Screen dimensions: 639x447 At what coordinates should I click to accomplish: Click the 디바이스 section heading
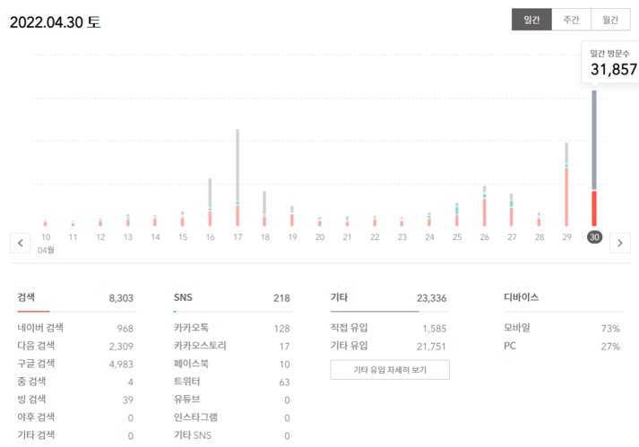(x=522, y=297)
